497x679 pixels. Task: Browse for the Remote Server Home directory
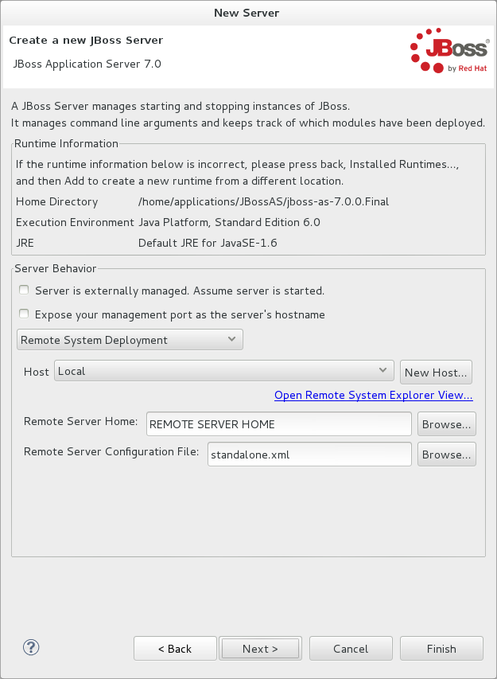click(x=446, y=423)
